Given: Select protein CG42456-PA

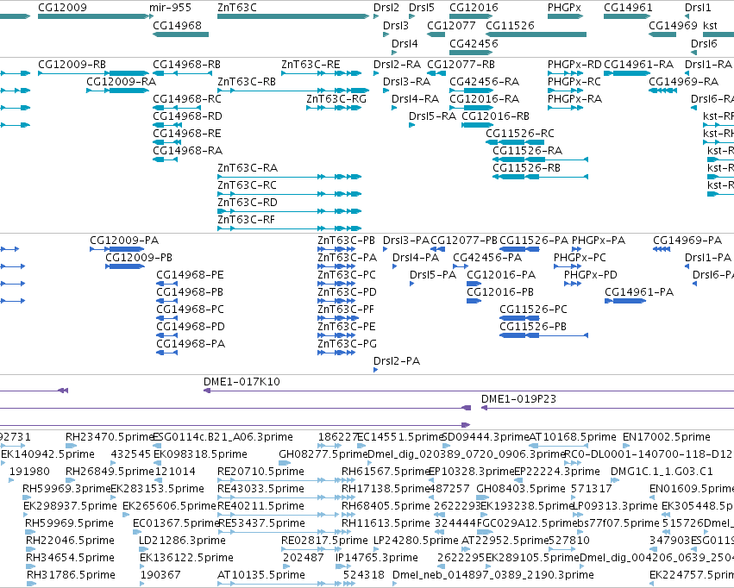Looking at the screenshot, I should [461, 266].
